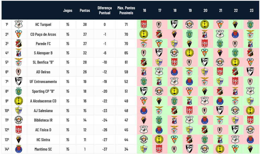Sort by the Pontos column header

coord(85,10)
